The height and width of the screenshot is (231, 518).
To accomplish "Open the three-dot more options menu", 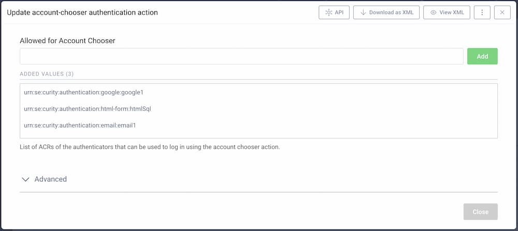I will [482, 12].
